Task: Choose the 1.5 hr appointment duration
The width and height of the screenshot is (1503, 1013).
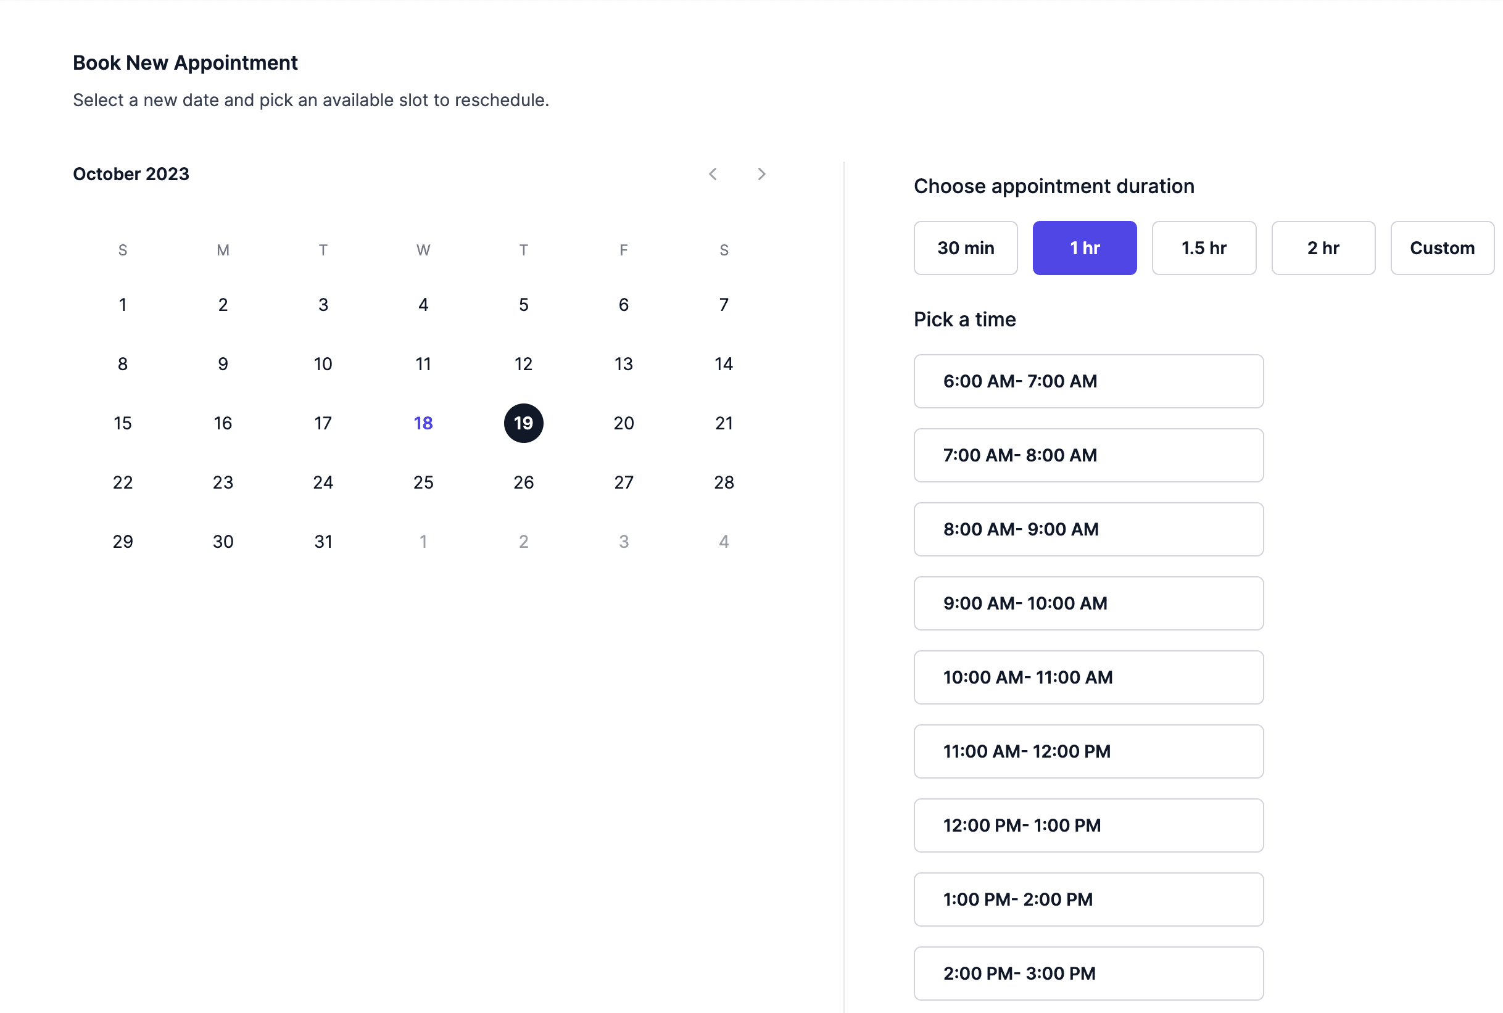Action: click(1204, 247)
